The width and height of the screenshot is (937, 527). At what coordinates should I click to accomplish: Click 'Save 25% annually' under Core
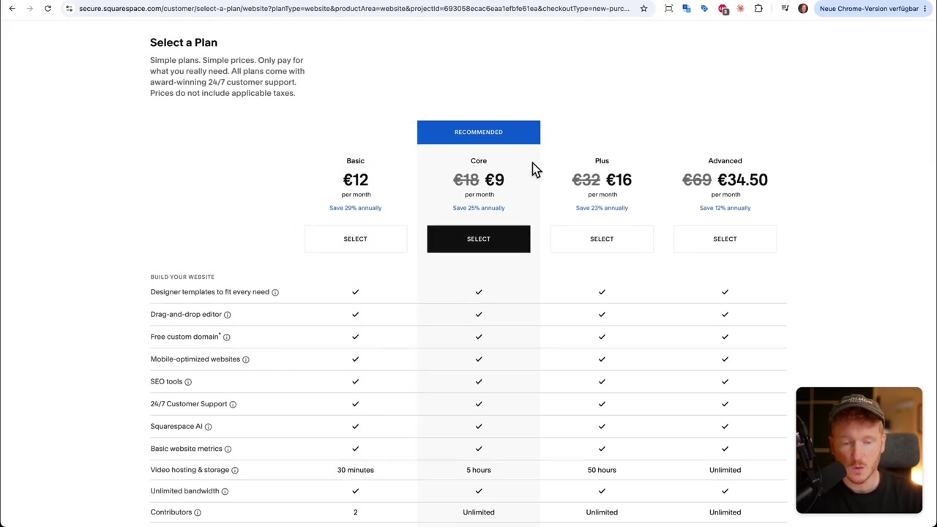tap(479, 208)
